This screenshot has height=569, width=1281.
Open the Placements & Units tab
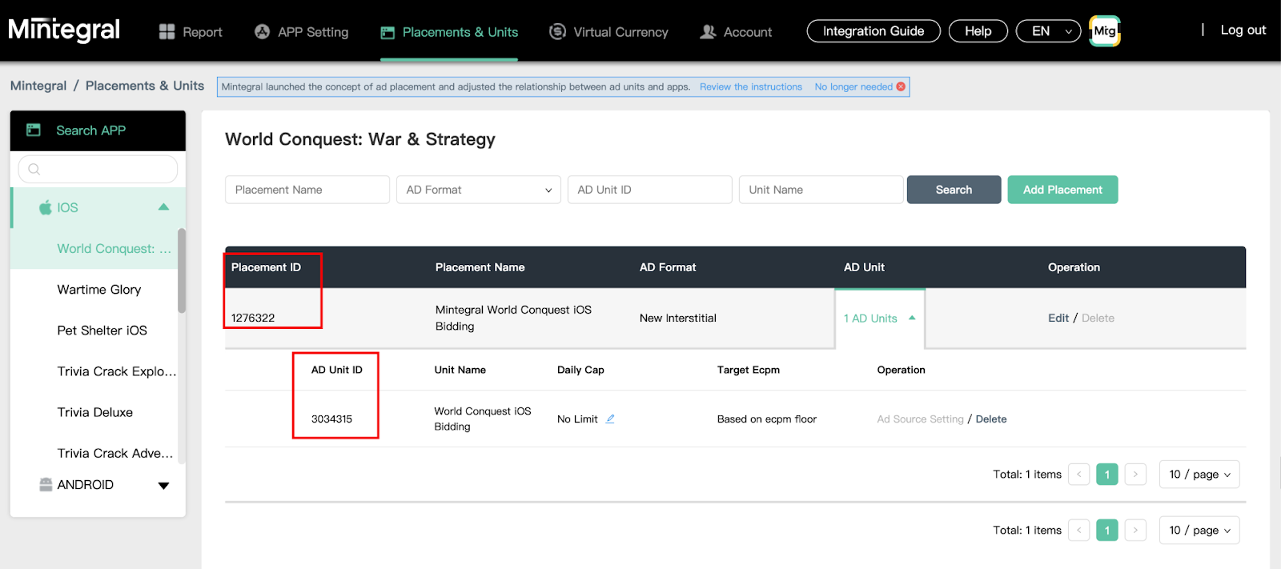click(449, 32)
